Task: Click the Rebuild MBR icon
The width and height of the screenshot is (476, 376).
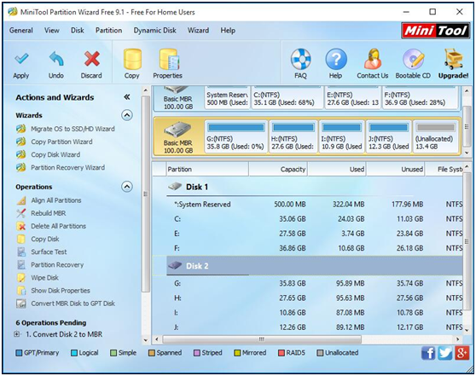Action: coord(21,213)
